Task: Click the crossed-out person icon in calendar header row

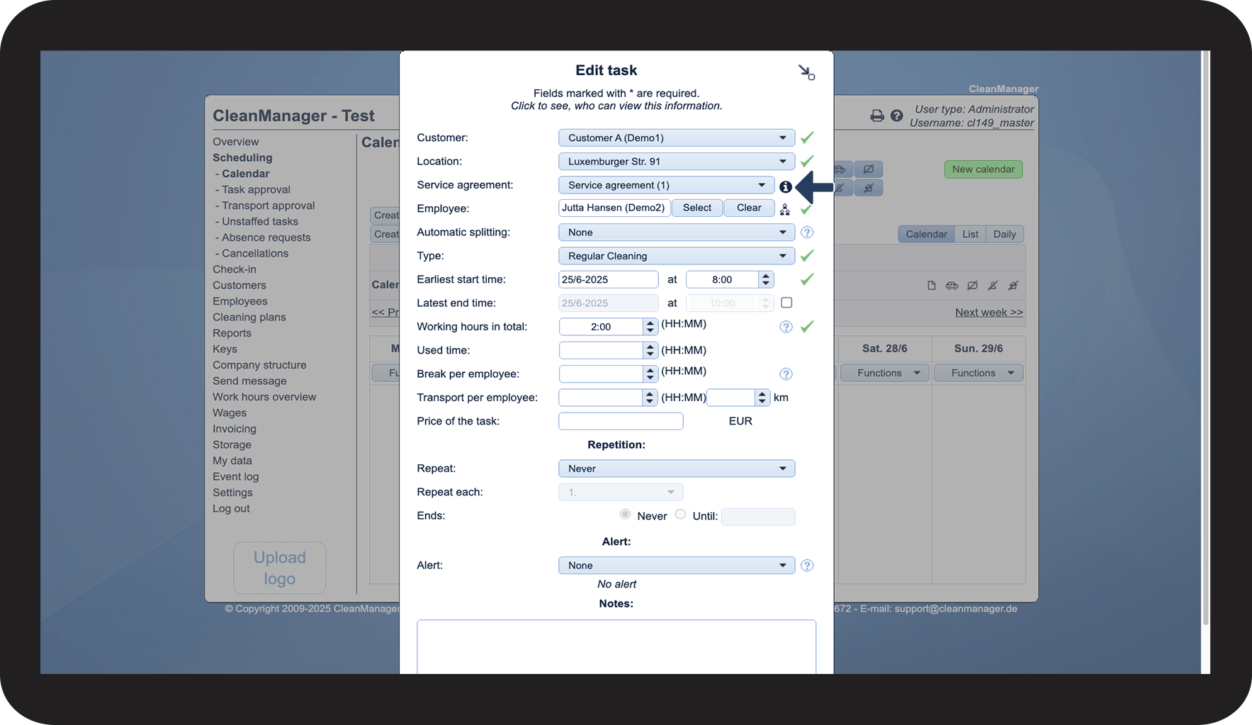Action: [x=993, y=286]
